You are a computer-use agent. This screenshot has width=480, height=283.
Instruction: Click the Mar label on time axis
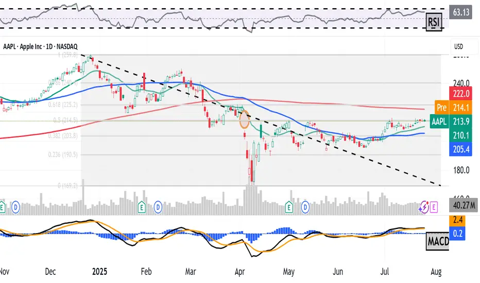click(191, 272)
